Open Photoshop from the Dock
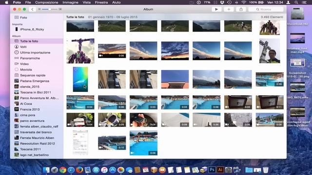Viewport: 312px width, 175px height. point(212,170)
